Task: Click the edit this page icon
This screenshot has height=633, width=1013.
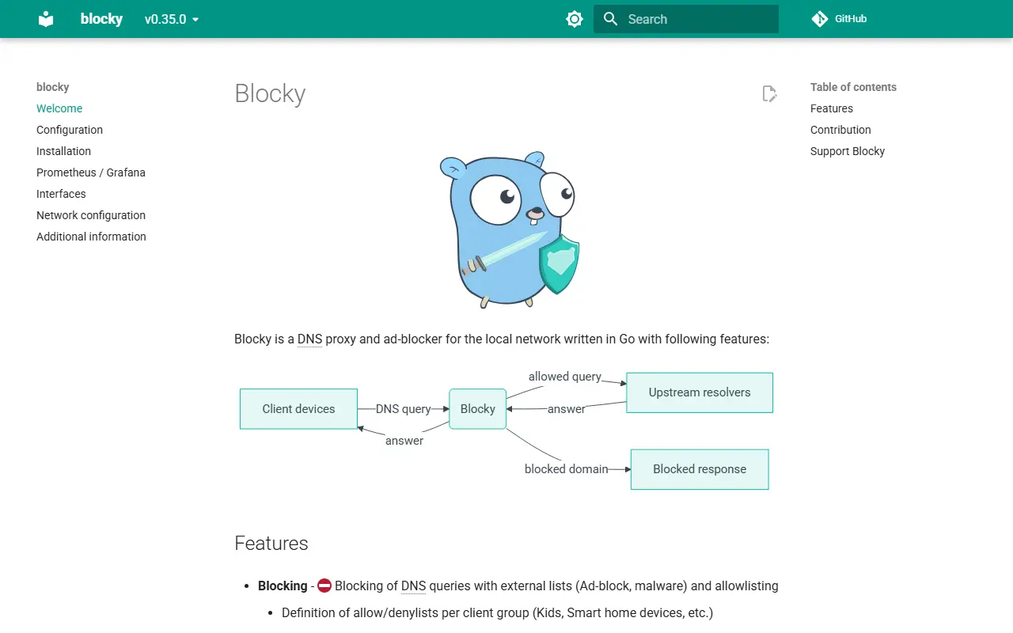Action: (769, 94)
